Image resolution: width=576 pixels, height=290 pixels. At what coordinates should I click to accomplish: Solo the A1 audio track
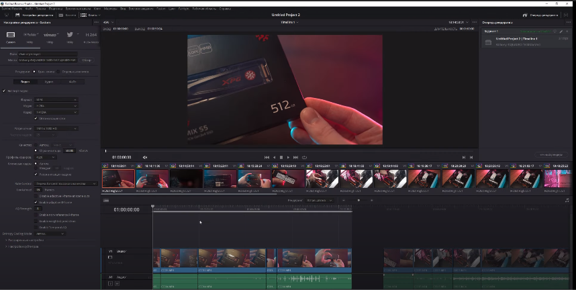(110, 283)
